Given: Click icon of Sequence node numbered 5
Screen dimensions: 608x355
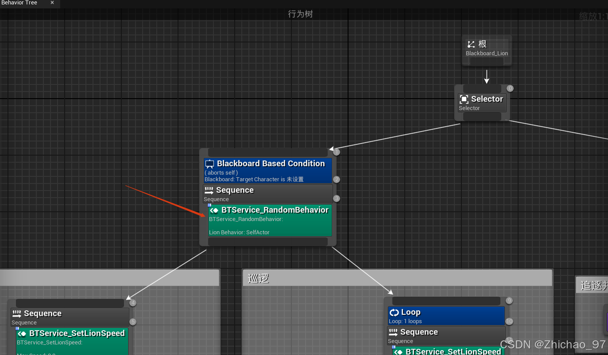Looking at the screenshot, I should point(17,314).
